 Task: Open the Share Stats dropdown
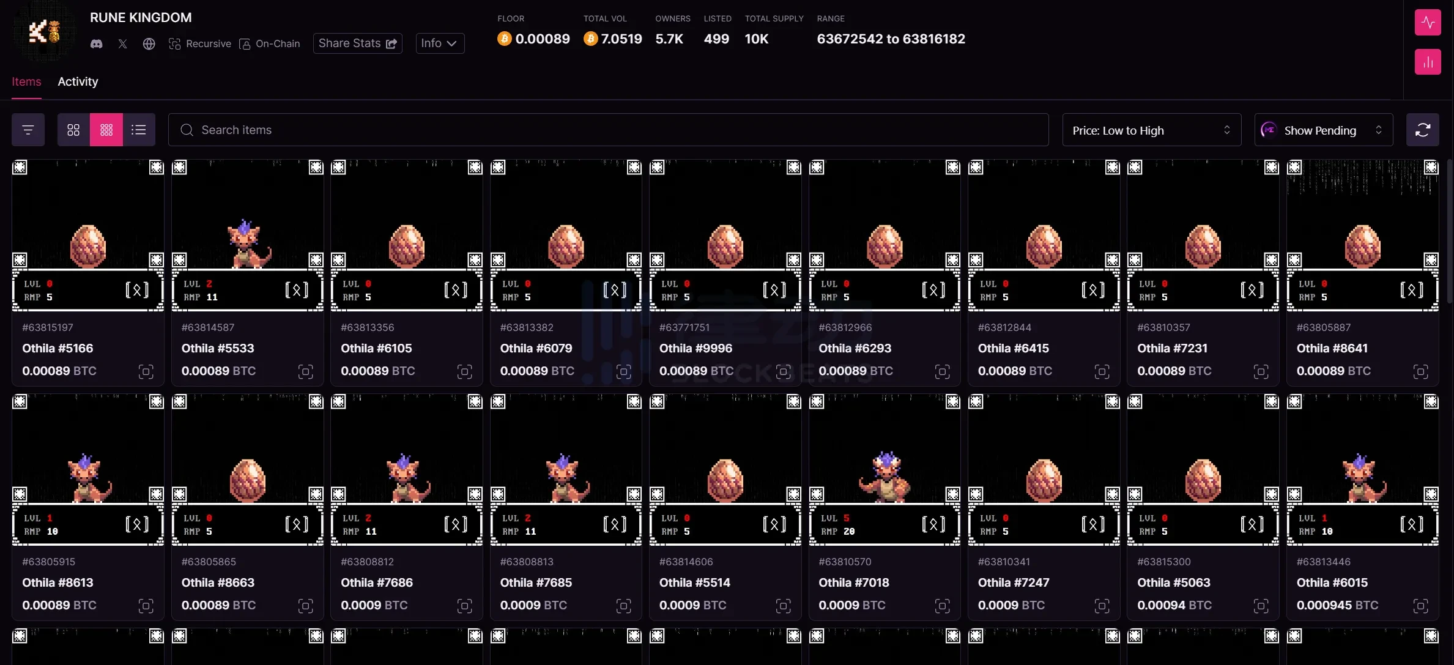357,43
